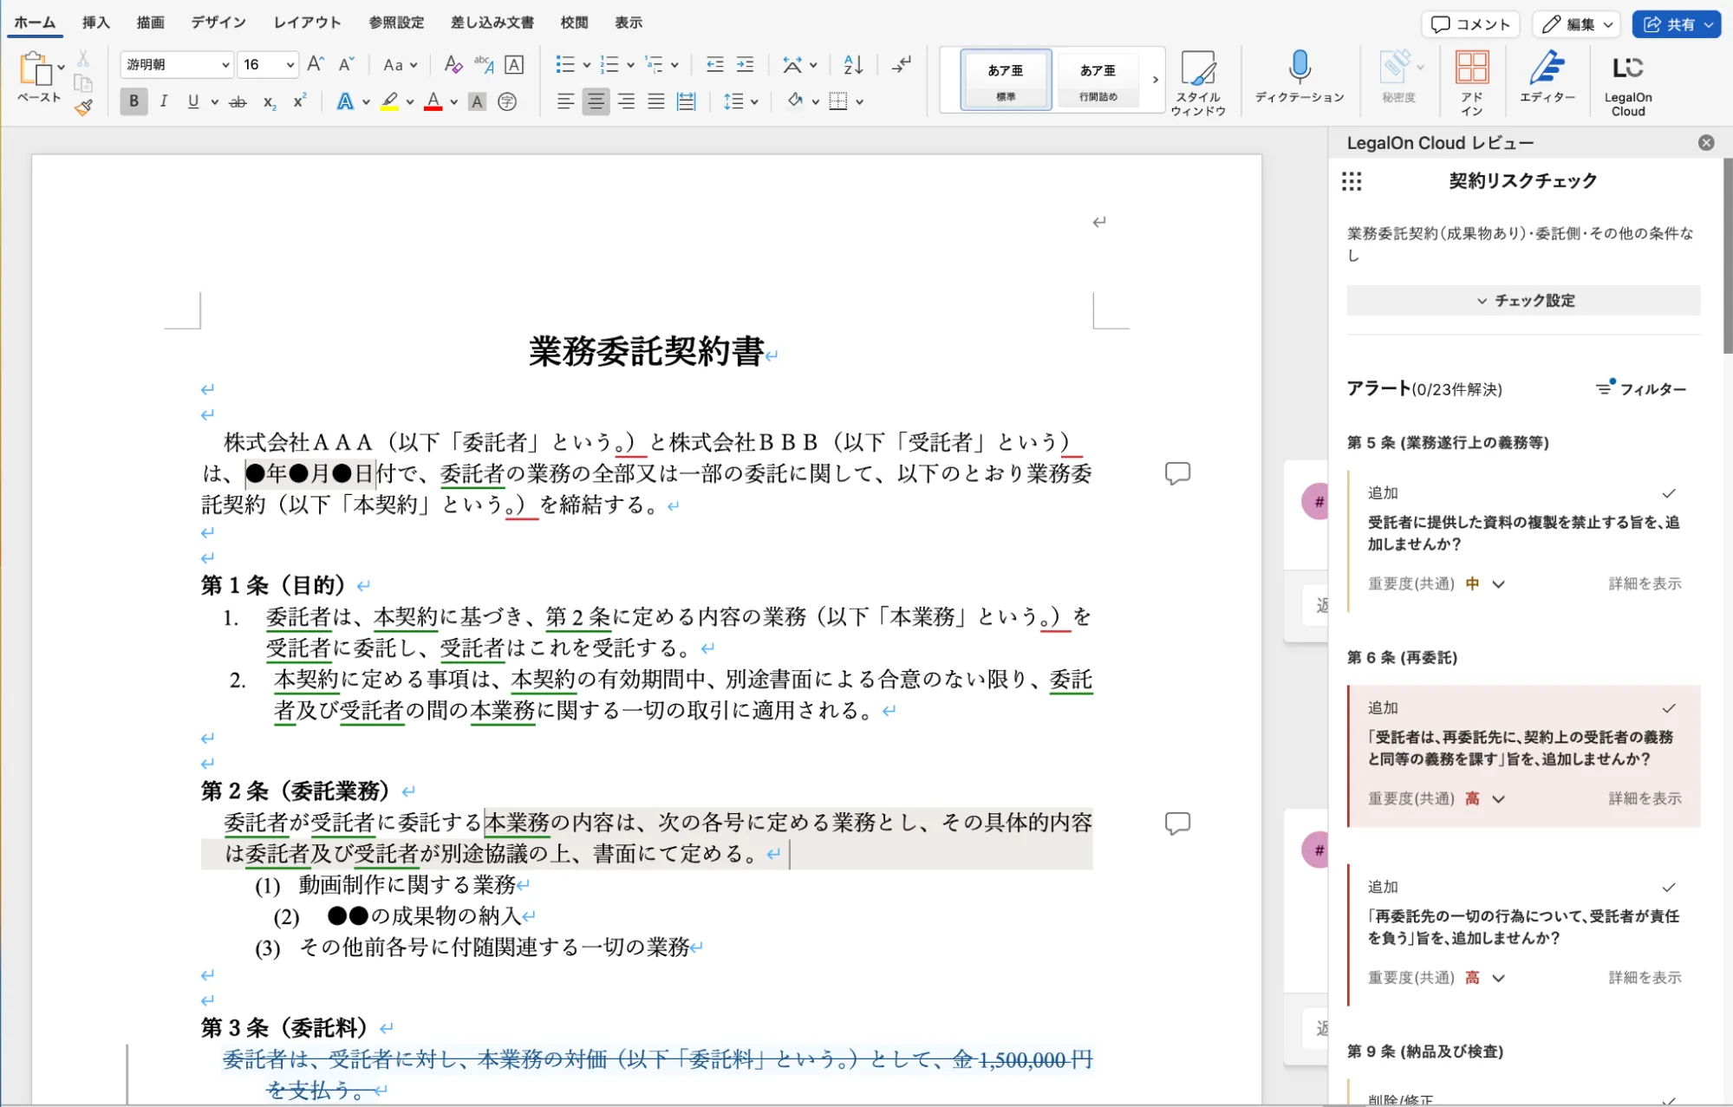
Task: Open the スタイルウィンドウ pane
Action: tap(1198, 83)
